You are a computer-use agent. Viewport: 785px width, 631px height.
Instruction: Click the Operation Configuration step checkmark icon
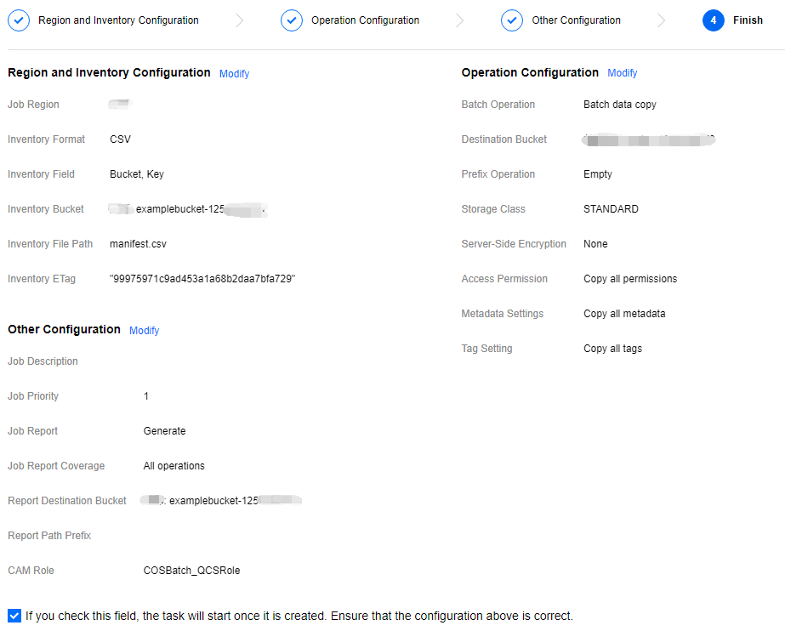tap(292, 20)
